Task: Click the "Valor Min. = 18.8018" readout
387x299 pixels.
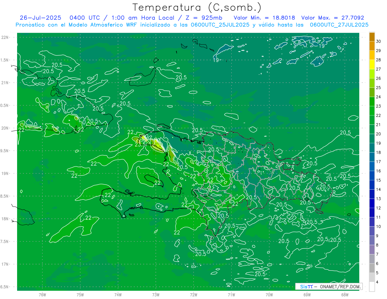Action: [x=264, y=18]
